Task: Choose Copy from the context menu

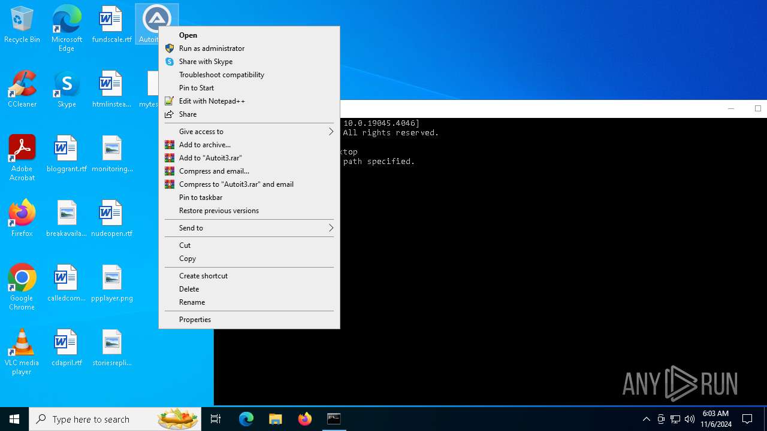Action: [249, 259]
